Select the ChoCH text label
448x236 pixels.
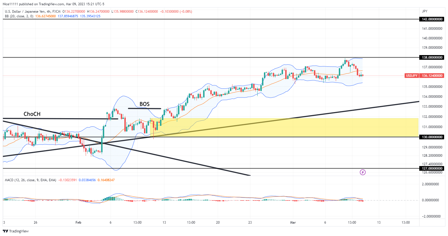click(32, 114)
